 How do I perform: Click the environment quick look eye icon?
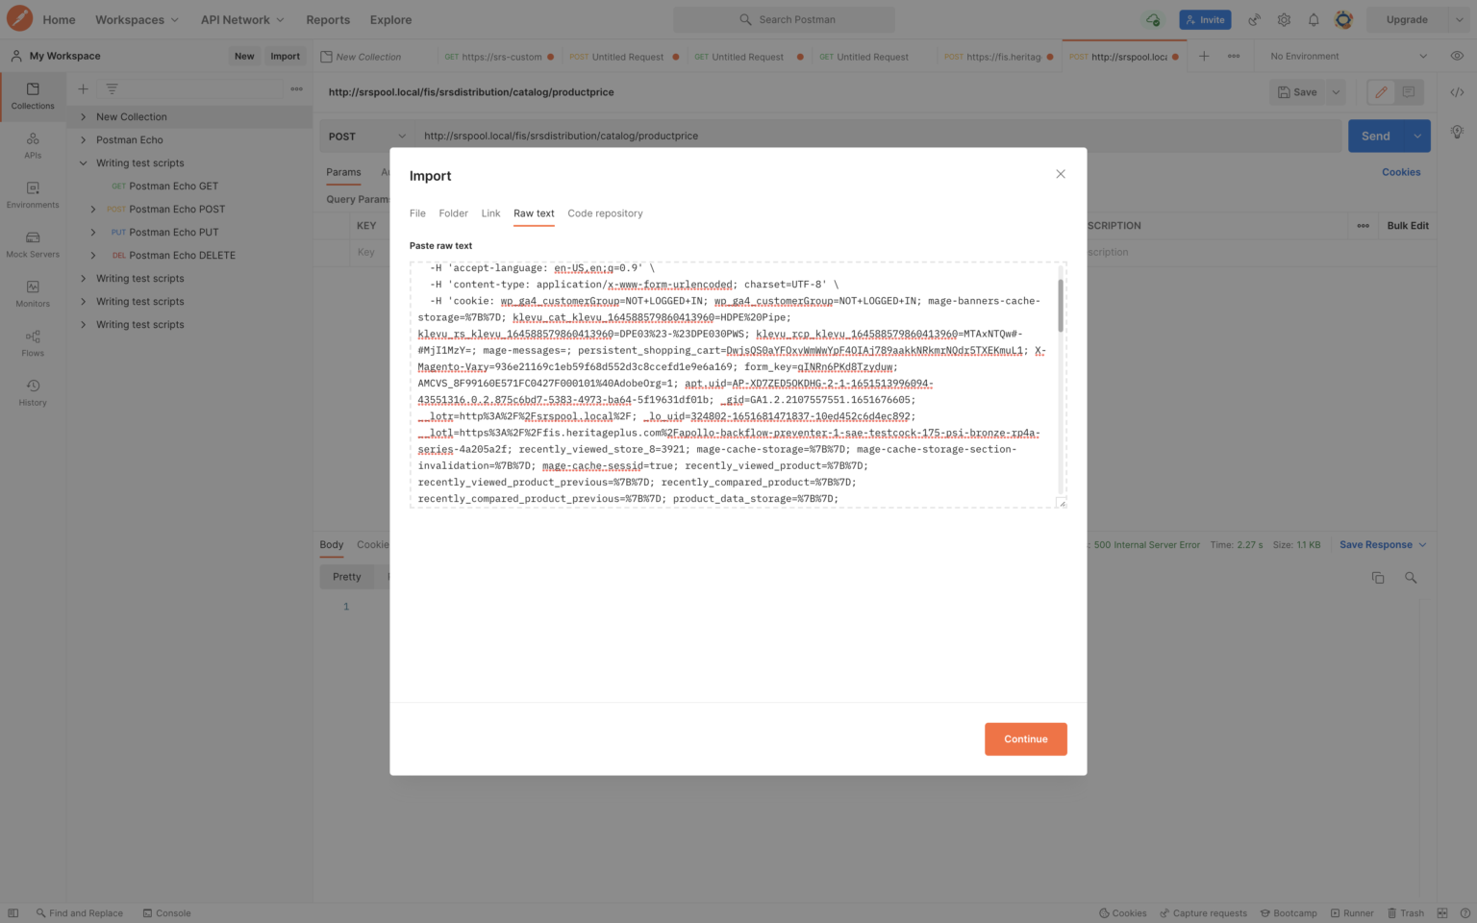point(1457,56)
